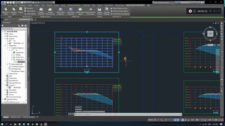Toggle ortho mode in status bar
This screenshot has width=225, height=126.
[162, 120]
